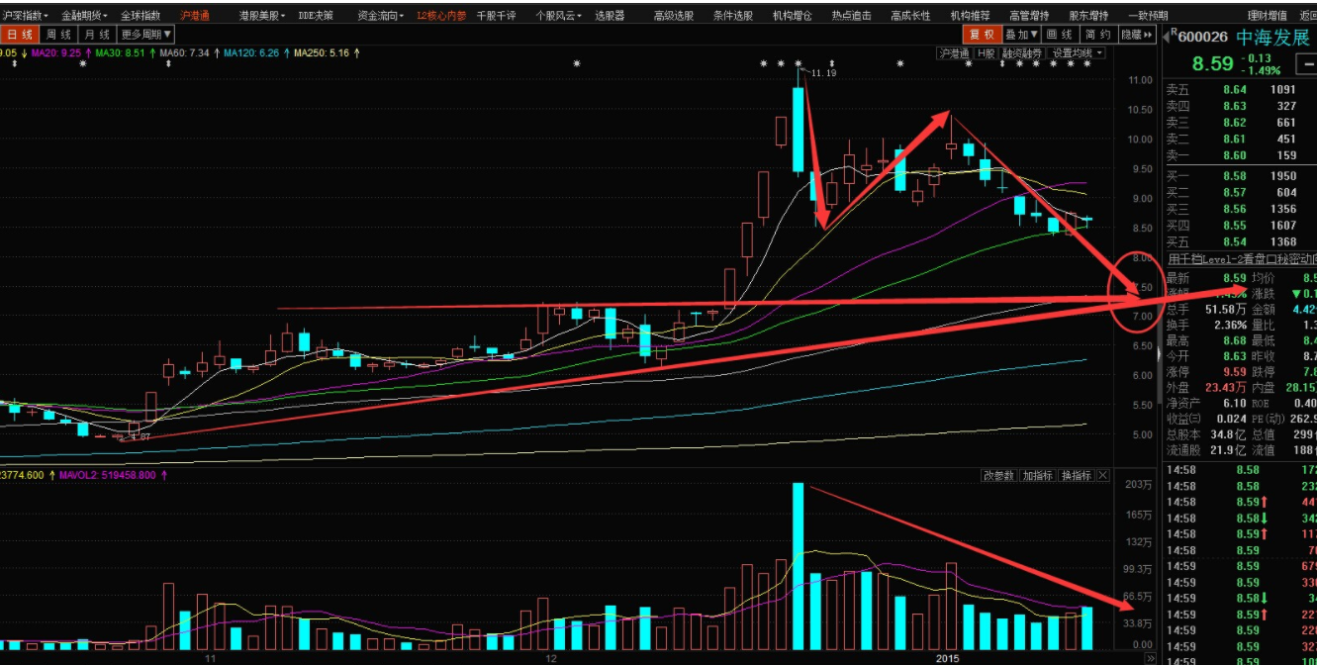Expand the 资金流向 dropdown
Screen dimensions: 1317x665
(x=380, y=16)
